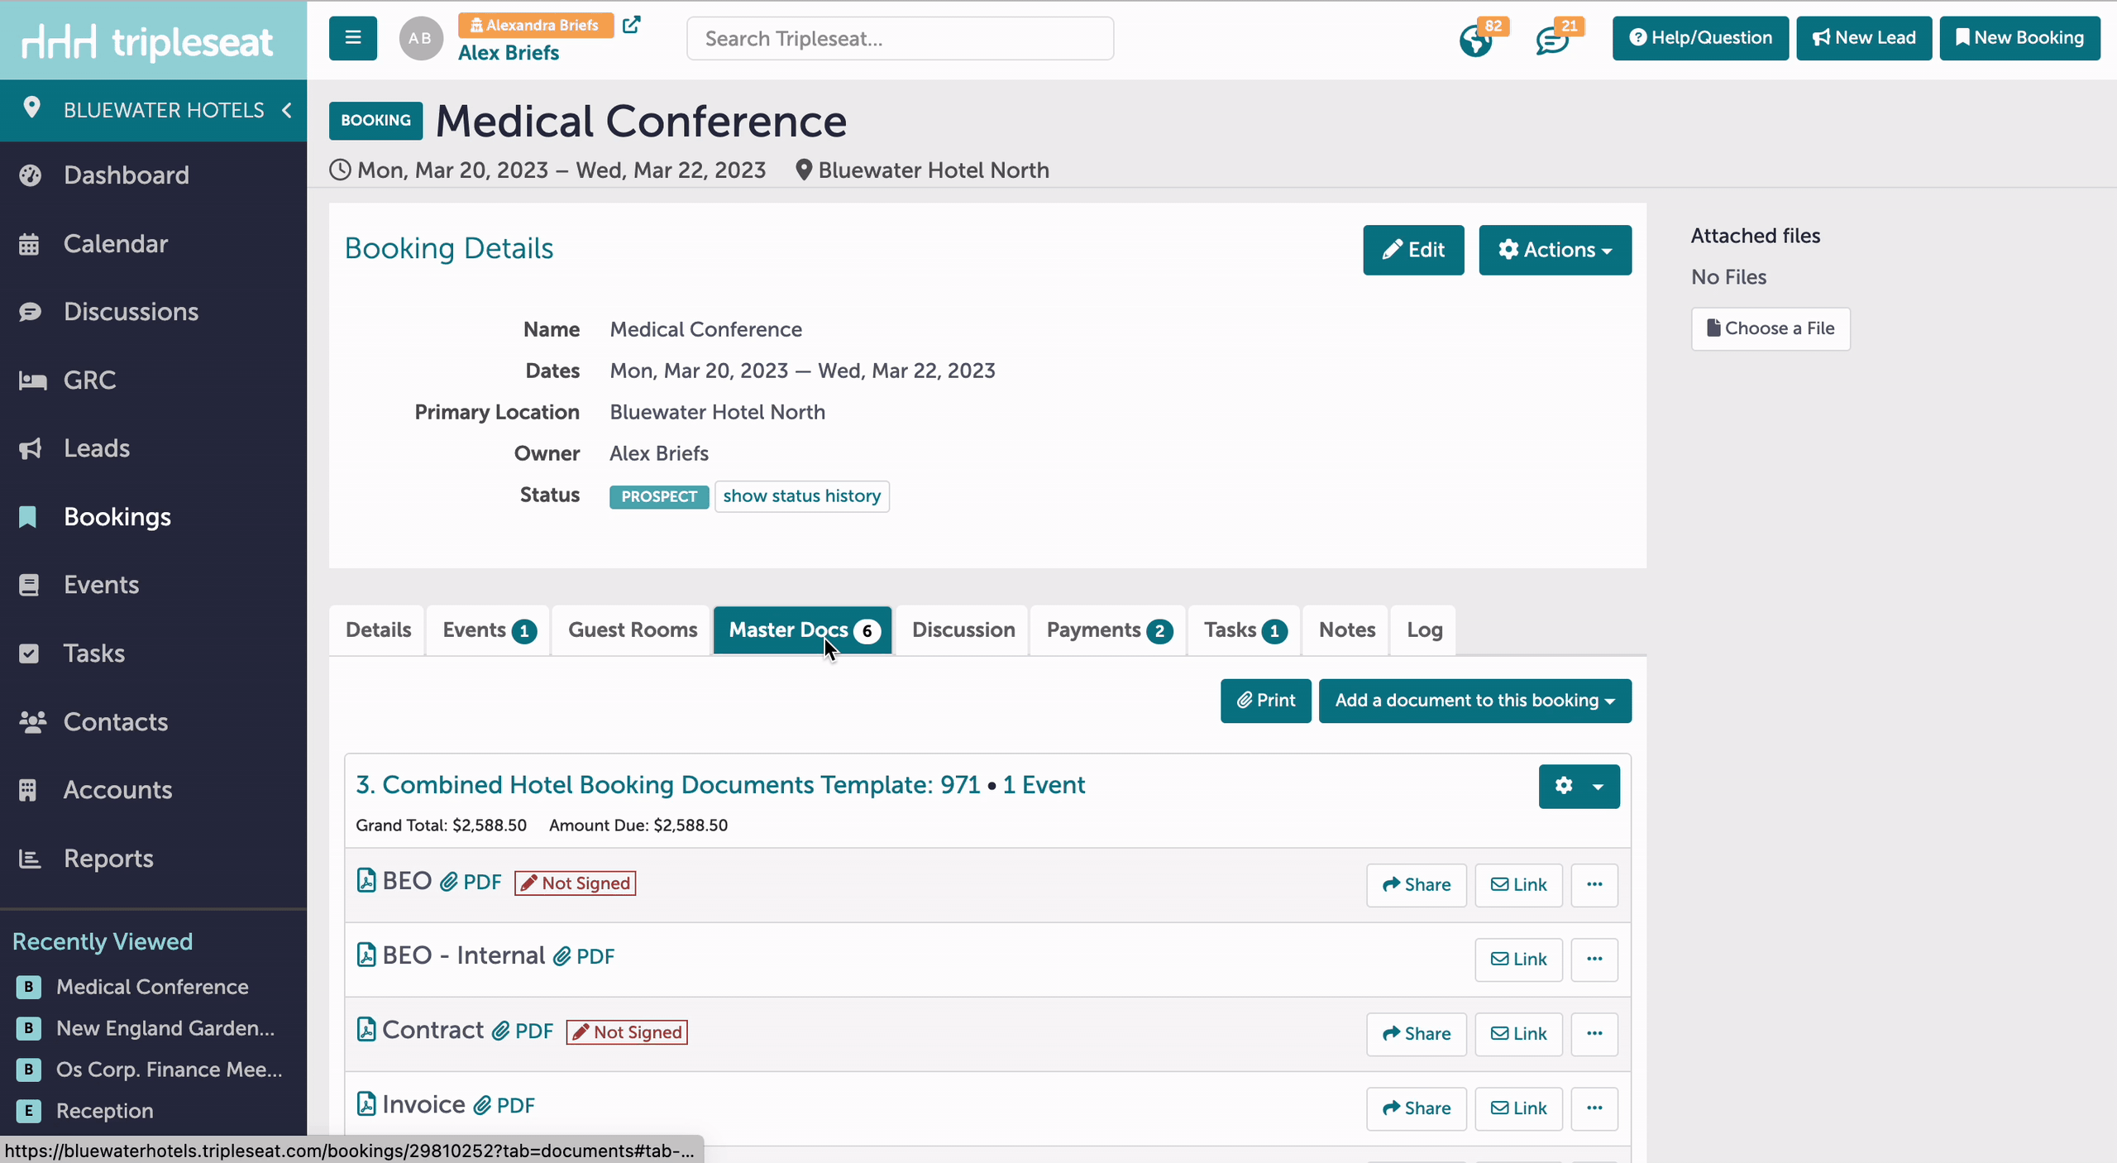Click the Help/Question button

(x=1700, y=38)
